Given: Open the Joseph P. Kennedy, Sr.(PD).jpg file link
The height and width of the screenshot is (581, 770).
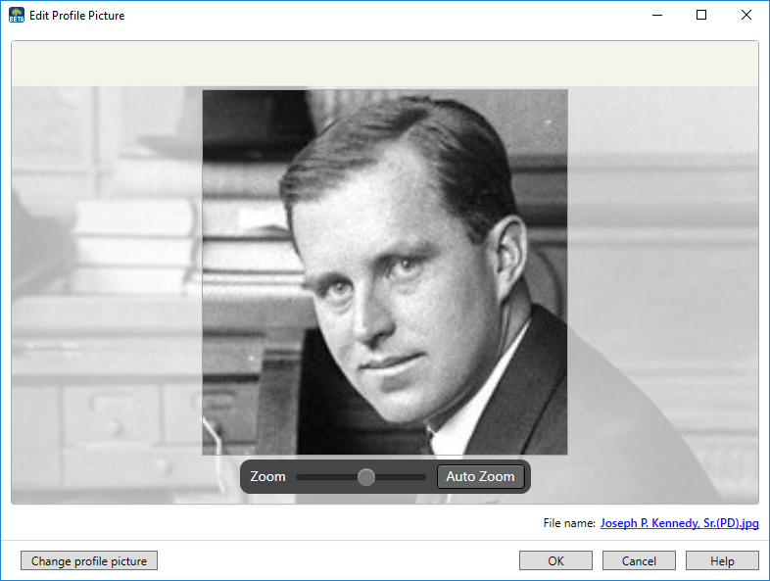Looking at the screenshot, I should click(679, 523).
